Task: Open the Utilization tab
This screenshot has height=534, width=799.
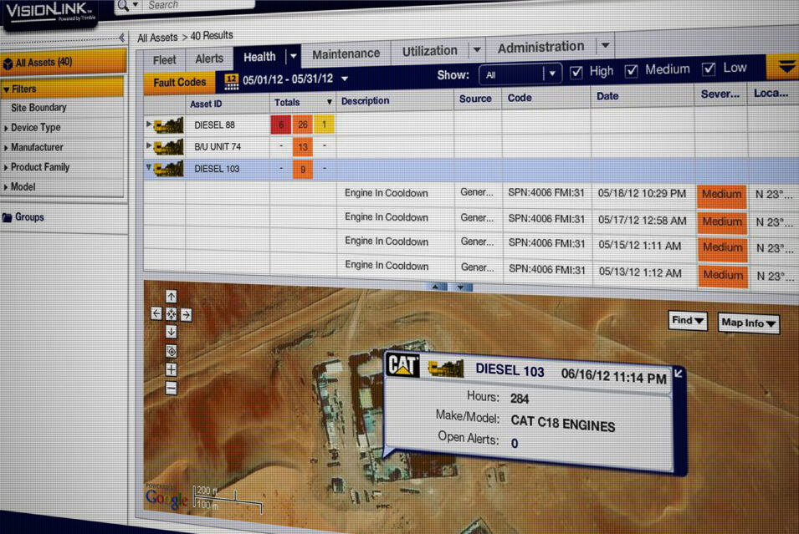Action: 429,51
